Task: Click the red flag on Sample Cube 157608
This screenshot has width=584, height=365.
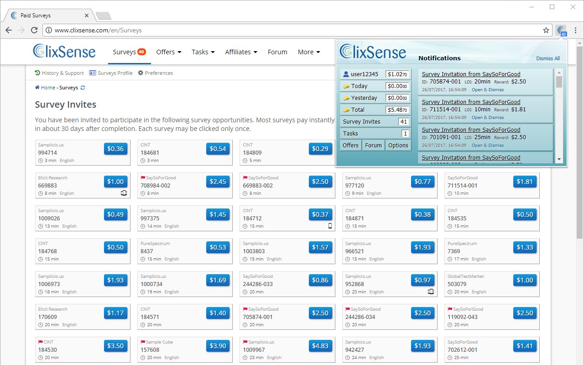Action: pos(143,342)
